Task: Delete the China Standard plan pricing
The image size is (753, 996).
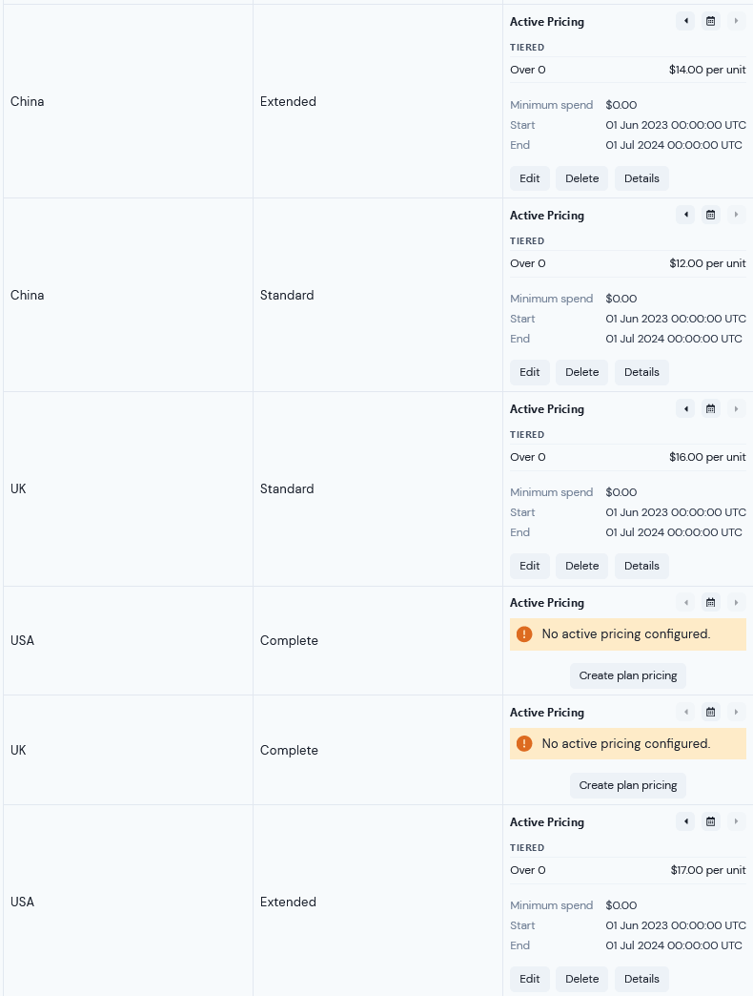Action: tap(581, 372)
